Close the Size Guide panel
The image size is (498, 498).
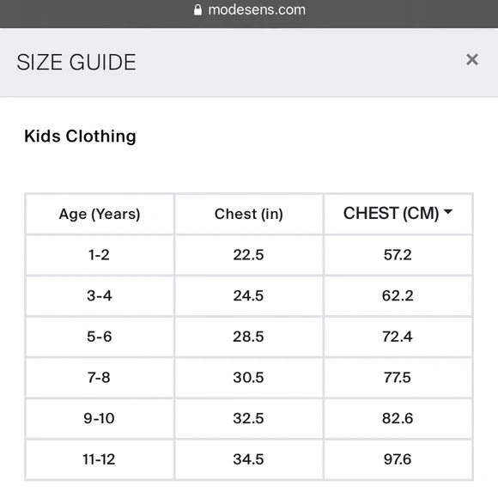point(472,60)
